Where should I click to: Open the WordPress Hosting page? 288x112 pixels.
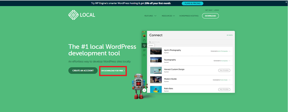click(189, 16)
